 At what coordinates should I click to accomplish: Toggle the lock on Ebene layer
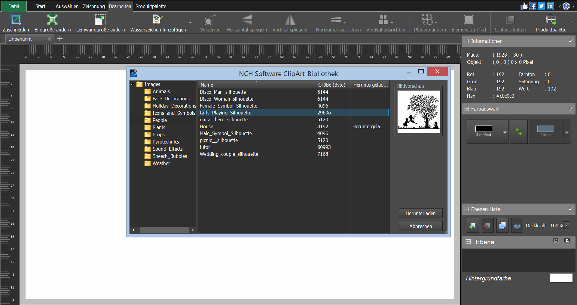pos(567,241)
